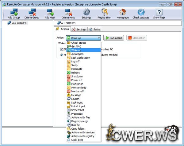This screenshot has width=184, height=146.
Task: Click the Add Group toolbar icon
Action: (14, 12)
